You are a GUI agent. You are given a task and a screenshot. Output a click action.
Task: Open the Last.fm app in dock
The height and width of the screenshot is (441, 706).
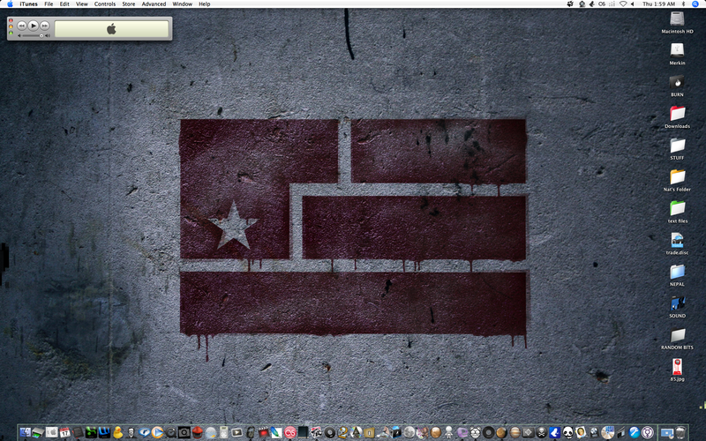[x=290, y=433]
